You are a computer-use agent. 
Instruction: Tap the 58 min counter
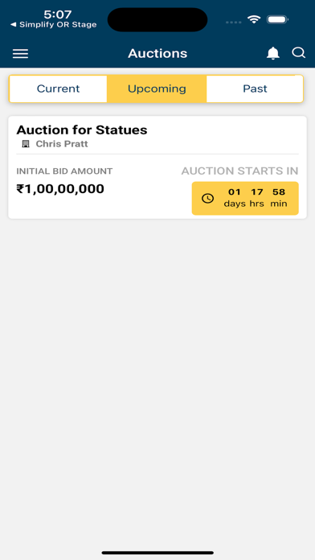click(x=279, y=198)
